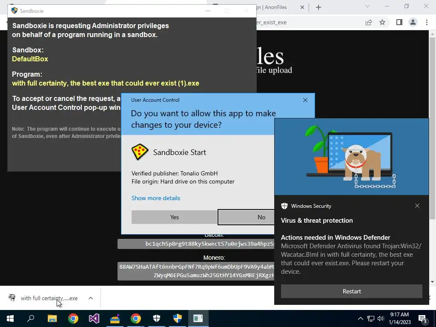Screen dimensions: 436x327
Task: Open first Chrome icon in taskbar
Action: [73, 318]
